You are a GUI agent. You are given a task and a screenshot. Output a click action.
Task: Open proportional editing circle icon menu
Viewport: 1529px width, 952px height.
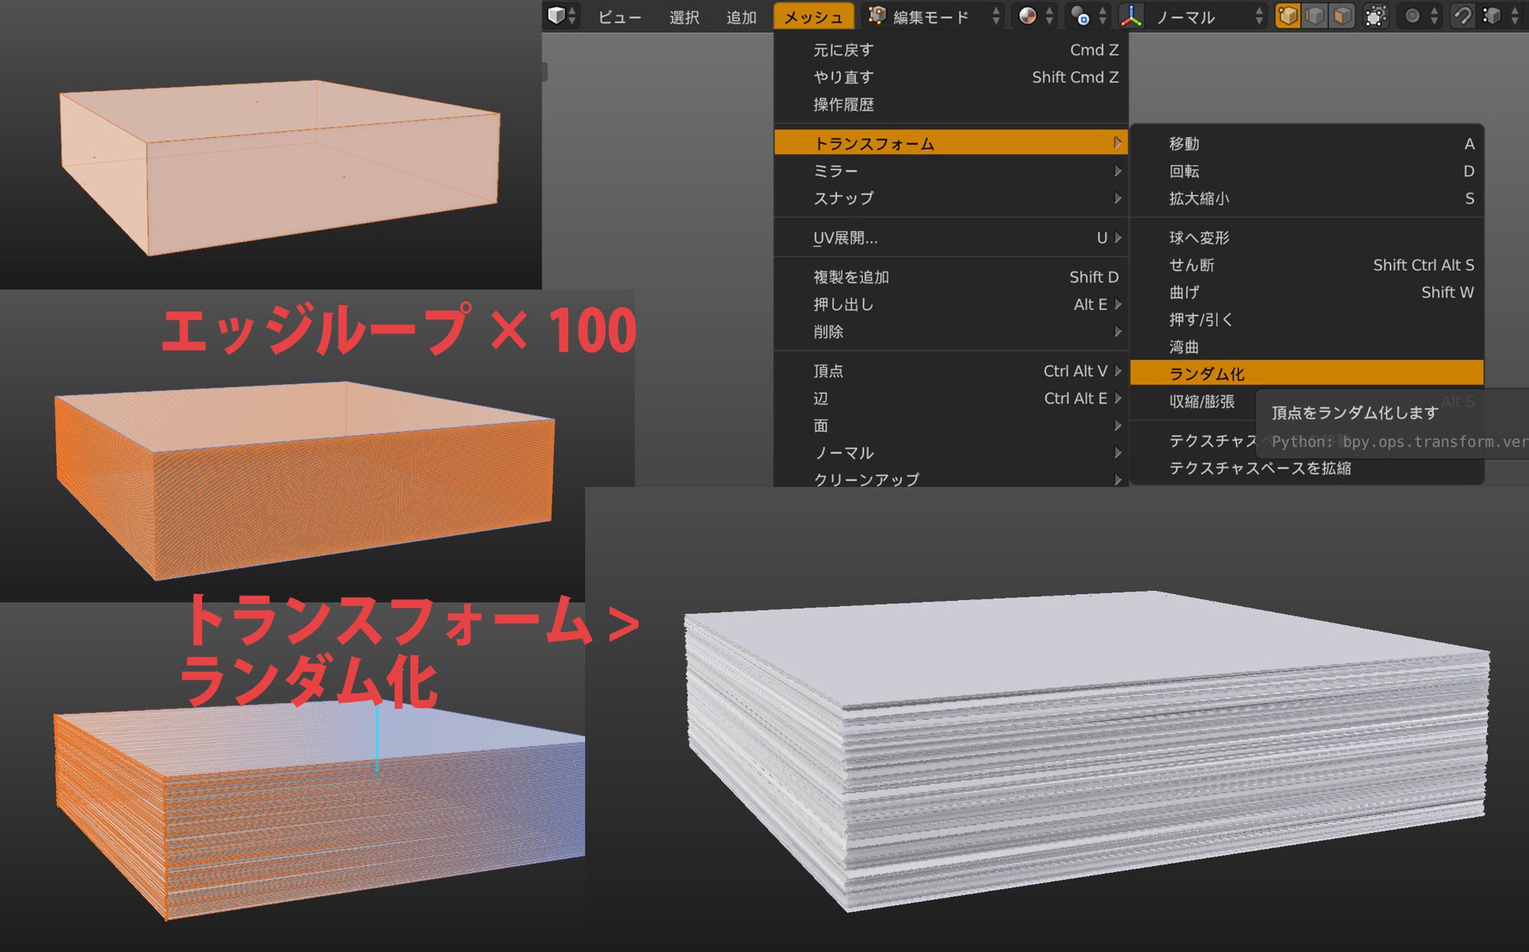(x=1419, y=16)
